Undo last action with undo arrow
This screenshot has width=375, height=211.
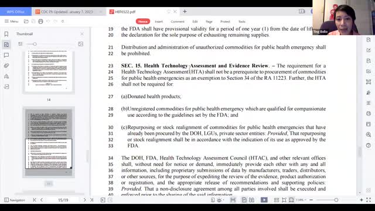(48, 21)
